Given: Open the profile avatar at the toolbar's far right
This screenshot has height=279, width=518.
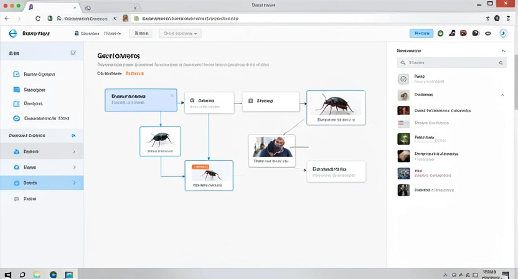Looking at the screenshot, I should click(503, 34).
